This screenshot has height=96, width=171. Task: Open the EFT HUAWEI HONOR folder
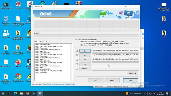(18, 35)
